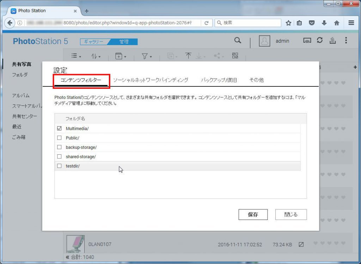Switch to 管理 management mode
The image size is (361, 264).
(x=124, y=42)
